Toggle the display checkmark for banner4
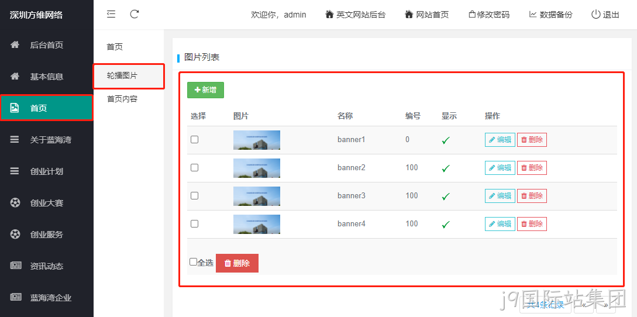This screenshot has height=317, width=637. click(x=446, y=225)
